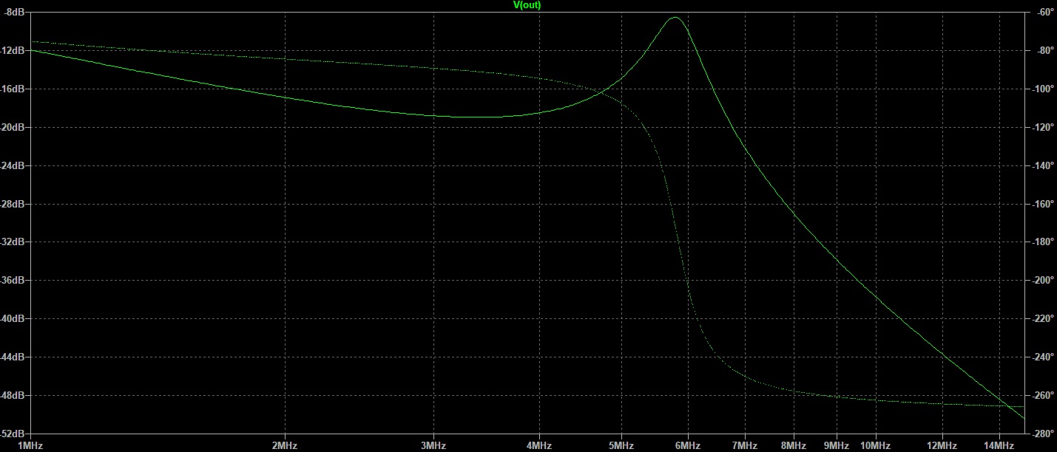Click the -100° phase axis label

point(1043,89)
